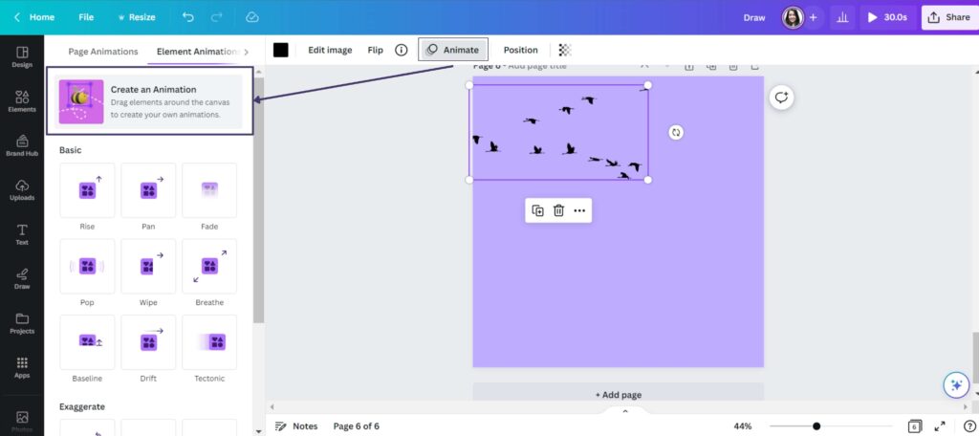Screen dimensions: 979x436
Task: Open Projects in the sidebar
Action: [22, 323]
